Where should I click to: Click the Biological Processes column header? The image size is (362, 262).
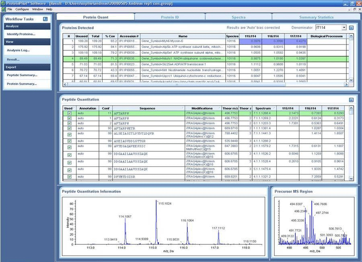click(327, 36)
